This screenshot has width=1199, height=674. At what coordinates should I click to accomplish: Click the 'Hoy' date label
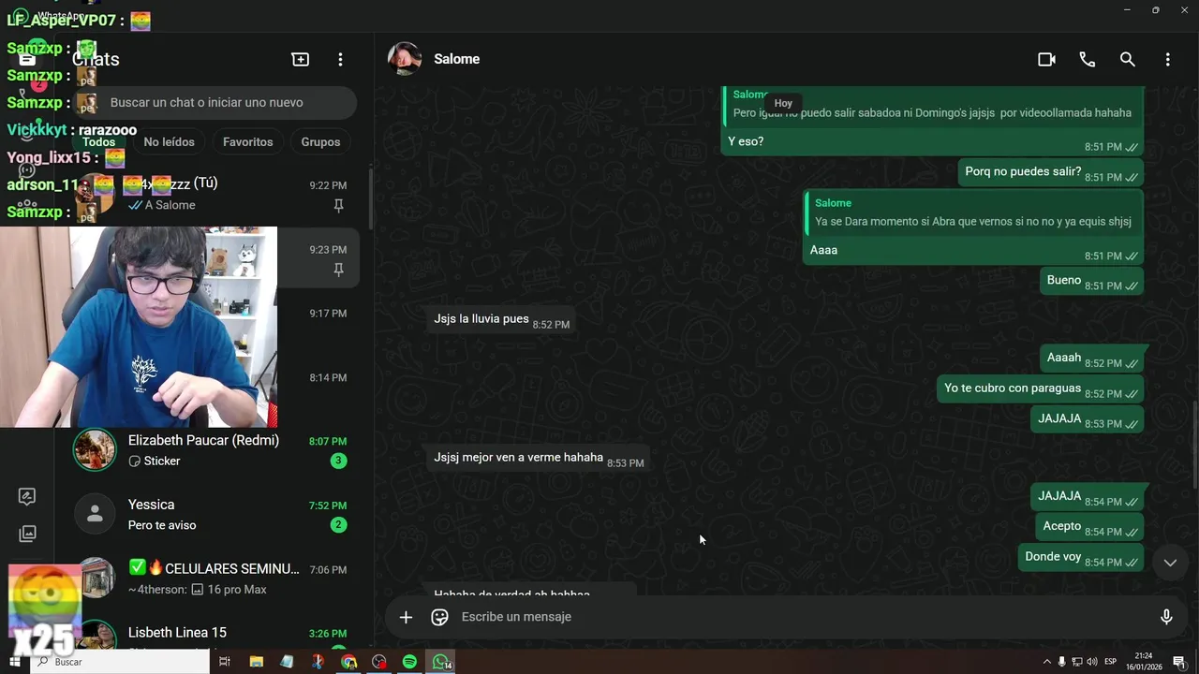pos(783,103)
